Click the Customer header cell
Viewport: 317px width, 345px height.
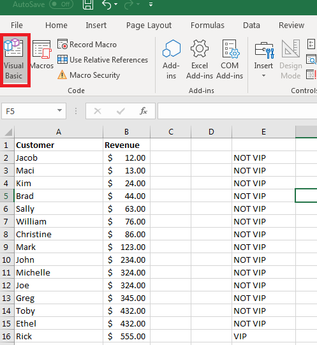(59, 145)
